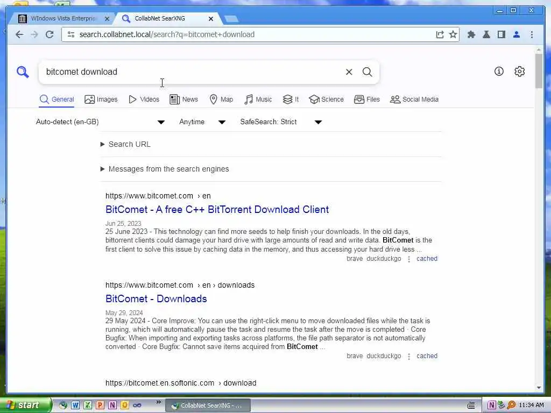Open the language Auto-detect (en-GB) dropdown
This screenshot has height=413, width=551.
100,122
